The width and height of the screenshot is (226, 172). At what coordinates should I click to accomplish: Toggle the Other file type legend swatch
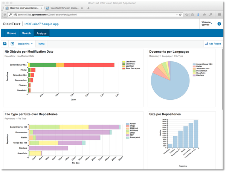click(128, 133)
